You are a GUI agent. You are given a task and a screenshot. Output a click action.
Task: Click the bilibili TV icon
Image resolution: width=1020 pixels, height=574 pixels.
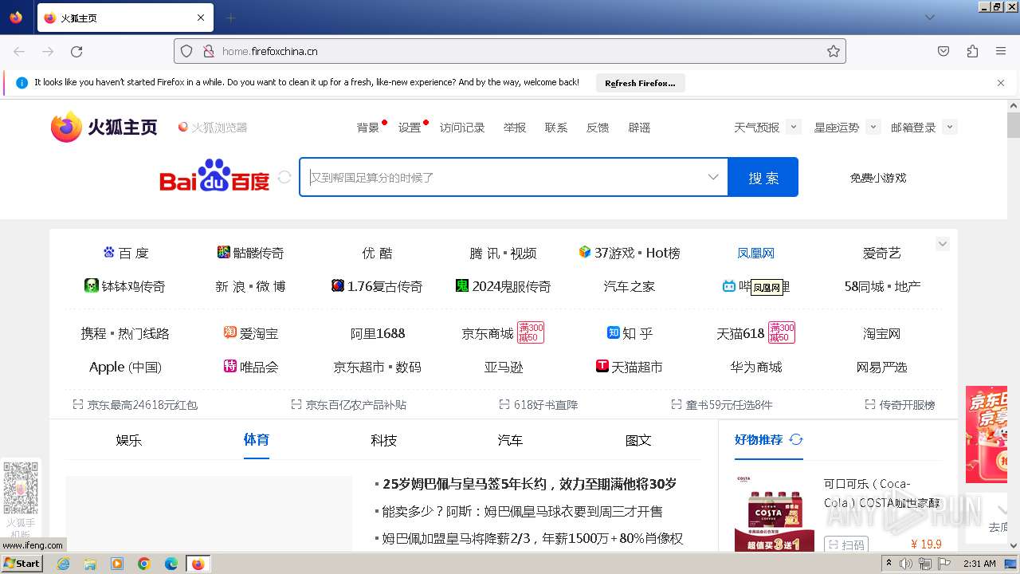click(x=729, y=285)
